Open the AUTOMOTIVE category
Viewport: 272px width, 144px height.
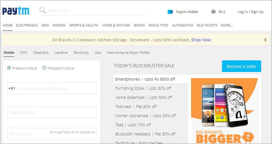coord(182,25)
